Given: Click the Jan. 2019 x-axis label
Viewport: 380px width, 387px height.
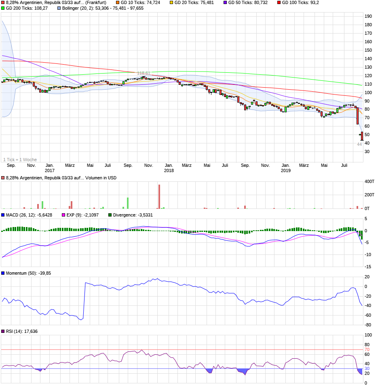Looking at the screenshot, I should pyautogui.click(x=286, y=168).
